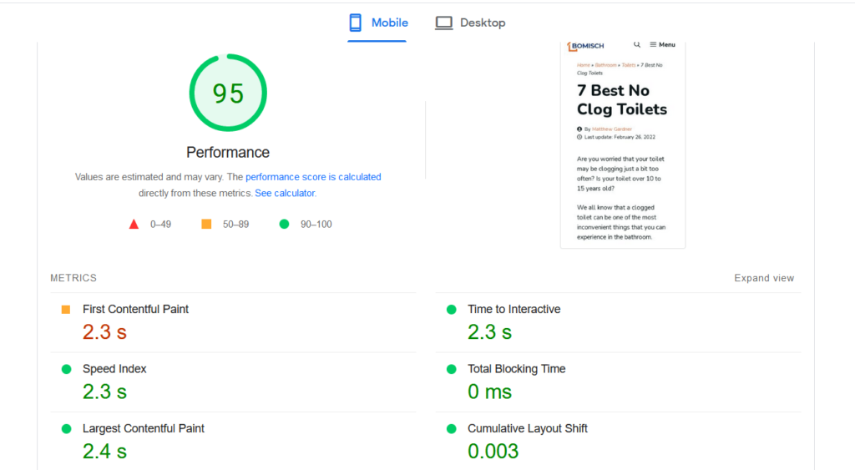This screenshot has width=855, height=470.
Task: Click the Mobile phone icon
Action: coord(356,23)
